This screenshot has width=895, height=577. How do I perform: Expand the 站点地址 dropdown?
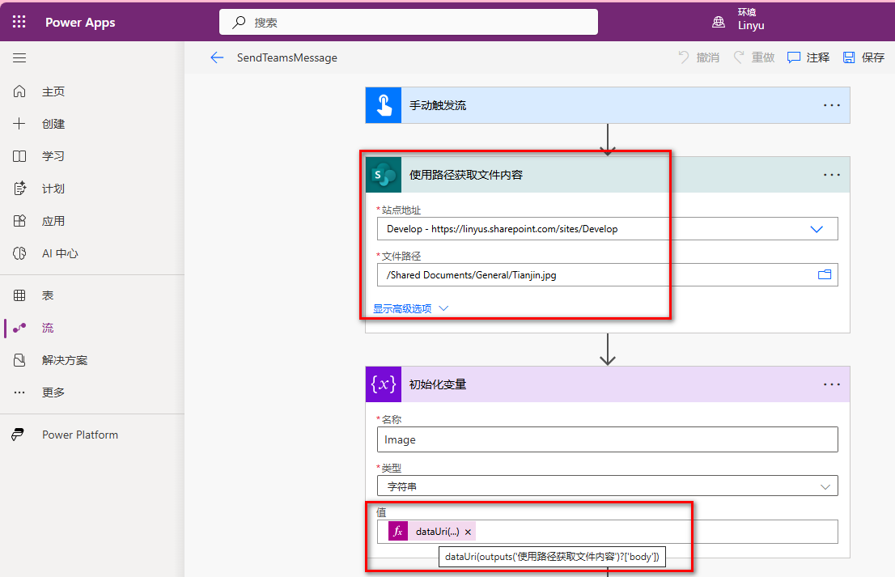817,229
